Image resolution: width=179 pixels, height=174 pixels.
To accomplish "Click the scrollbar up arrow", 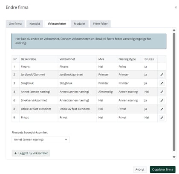I will point(174,30).
